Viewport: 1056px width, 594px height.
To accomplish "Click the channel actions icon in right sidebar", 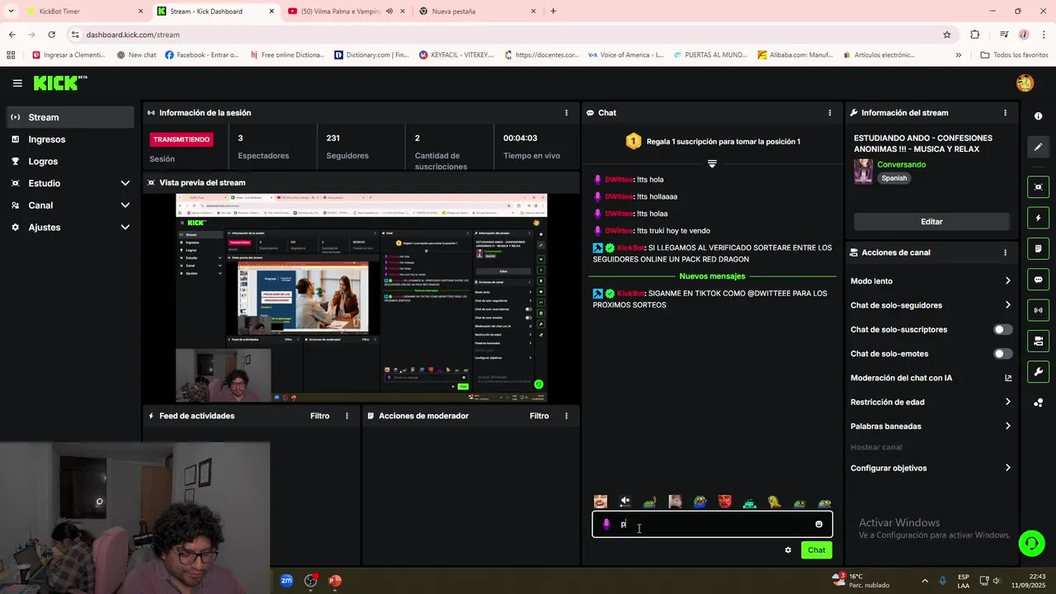I will [1038, 341].
